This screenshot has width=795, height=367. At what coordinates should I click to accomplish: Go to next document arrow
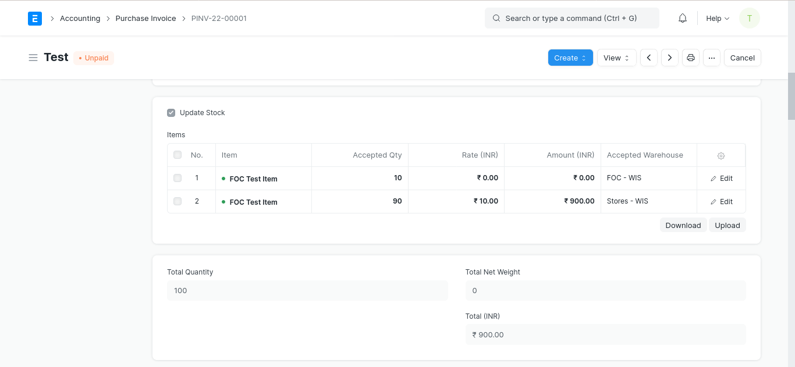(x=670, y=58)
